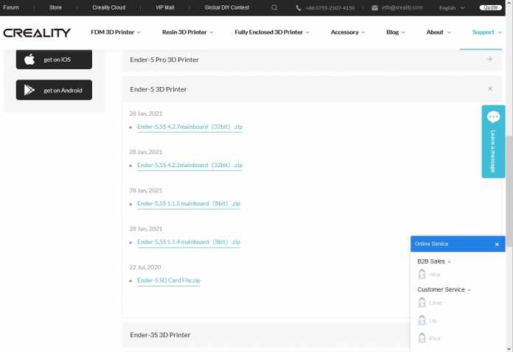Click the get on Android button

pyautogui.click(x=54, y=90)
